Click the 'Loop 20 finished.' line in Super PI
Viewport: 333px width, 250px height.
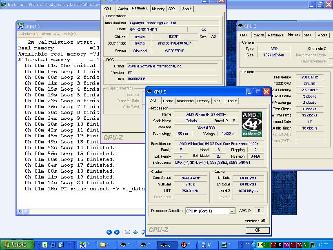pos(70,183)
